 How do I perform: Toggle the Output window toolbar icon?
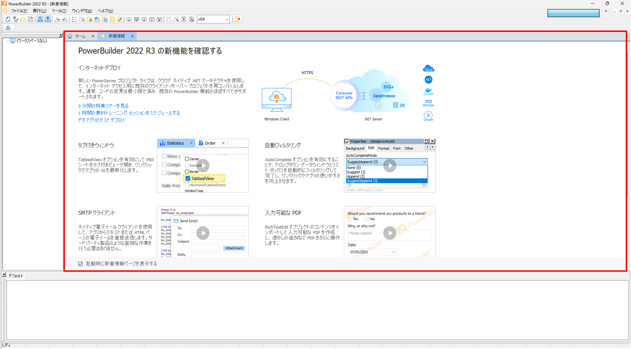click(48, 20)
